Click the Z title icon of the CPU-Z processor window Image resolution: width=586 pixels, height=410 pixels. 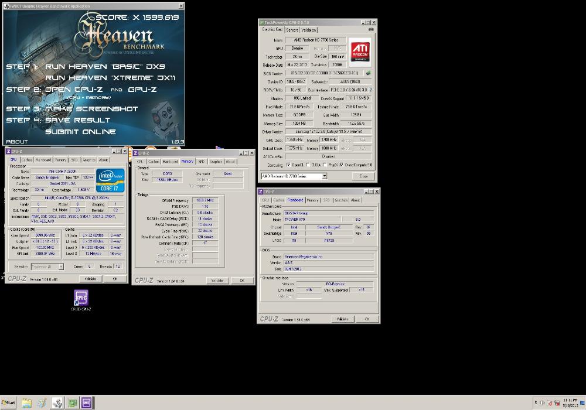[8, 151]
